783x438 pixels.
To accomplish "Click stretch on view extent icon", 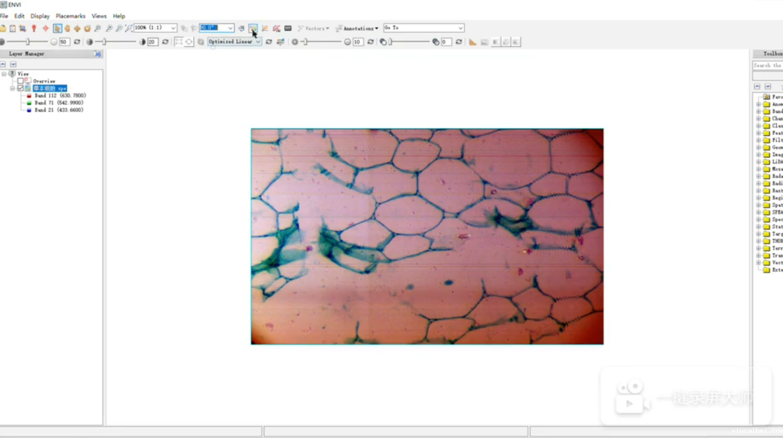I will [179, 42].
